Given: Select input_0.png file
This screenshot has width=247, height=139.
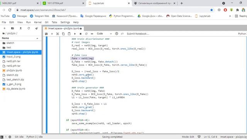Looking at the screenshot, I should [x=21, y=57].
